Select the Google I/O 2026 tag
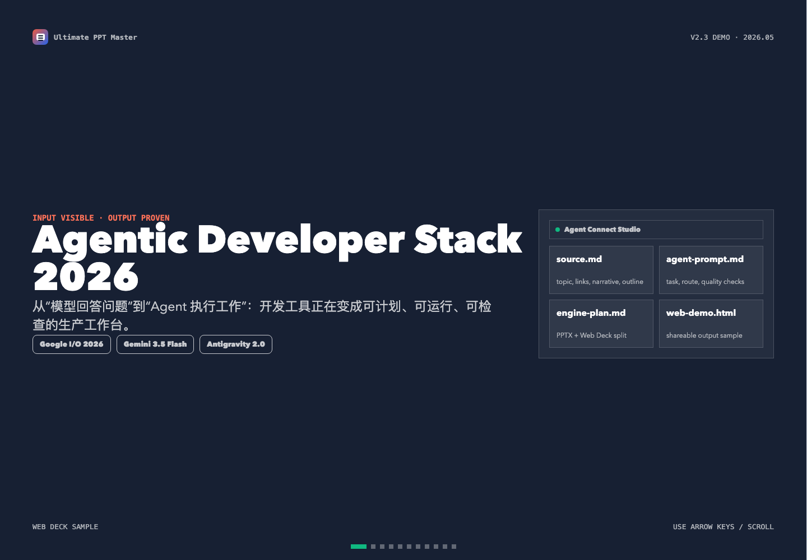The height and width of the screenshot is (560, 807). (x=72, y=344)
